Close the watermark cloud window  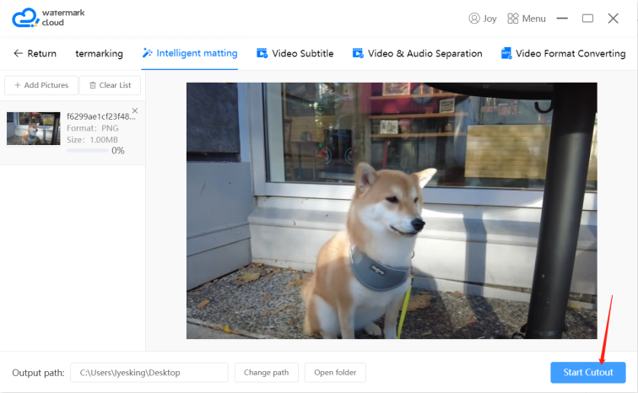tap(614, 19)
